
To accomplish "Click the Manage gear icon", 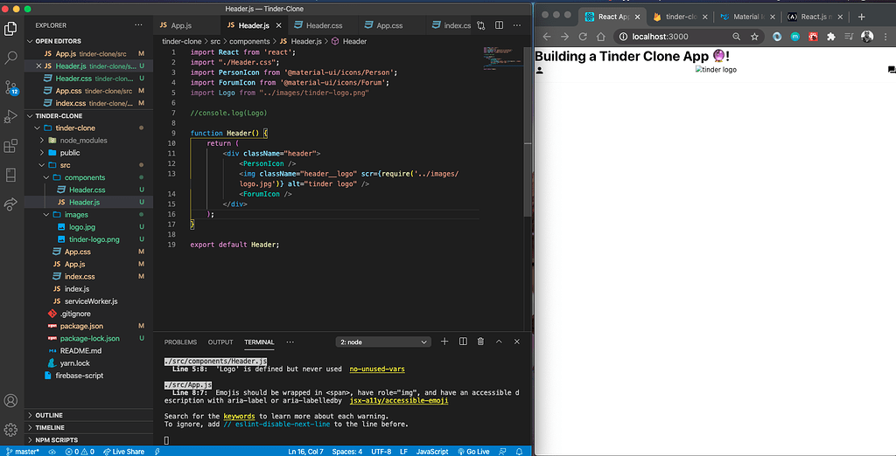I will [x=10, y=430].
